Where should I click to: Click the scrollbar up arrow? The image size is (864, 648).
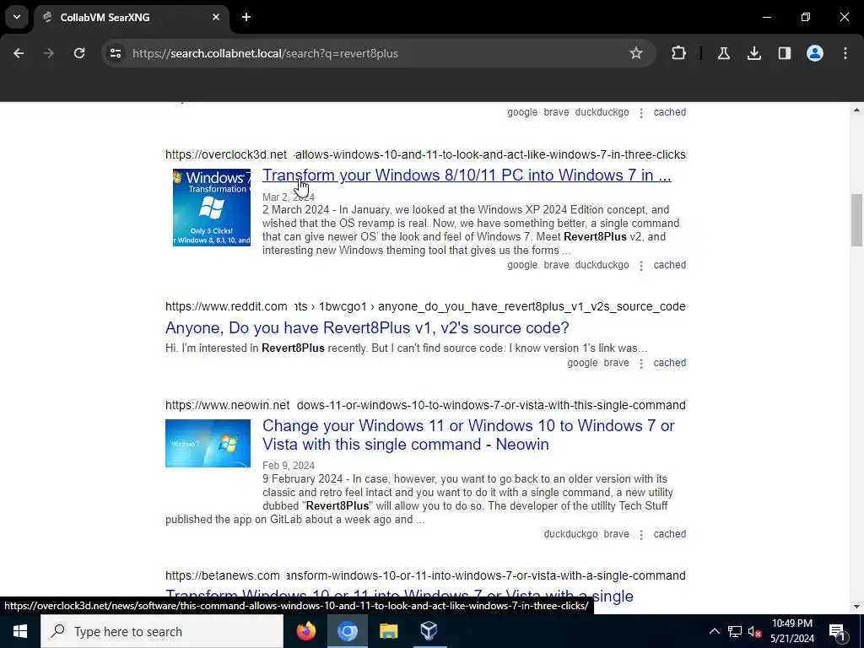(856, 110)
